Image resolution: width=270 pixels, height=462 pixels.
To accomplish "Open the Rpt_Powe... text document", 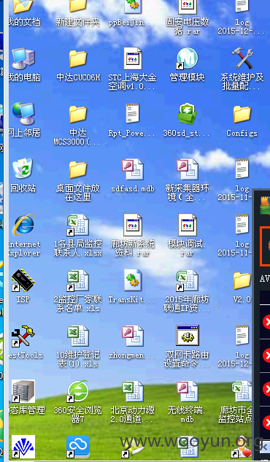I will pos(133,113).
